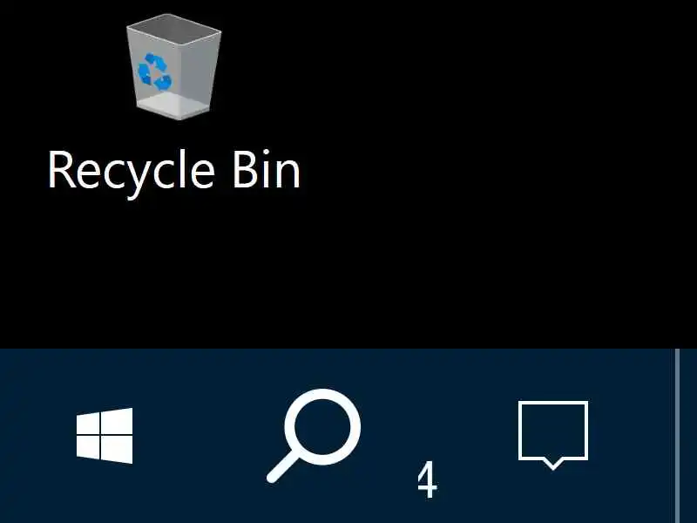Click the number 4 beside Action Center
697x523 pixels.
click(x=428, y=480)
